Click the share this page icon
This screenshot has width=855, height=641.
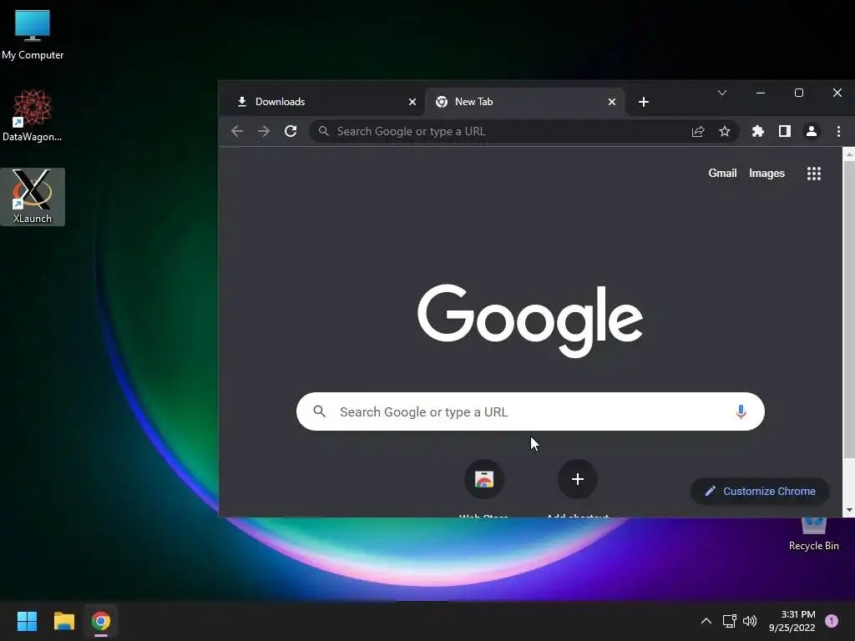[x=698, y=131]
